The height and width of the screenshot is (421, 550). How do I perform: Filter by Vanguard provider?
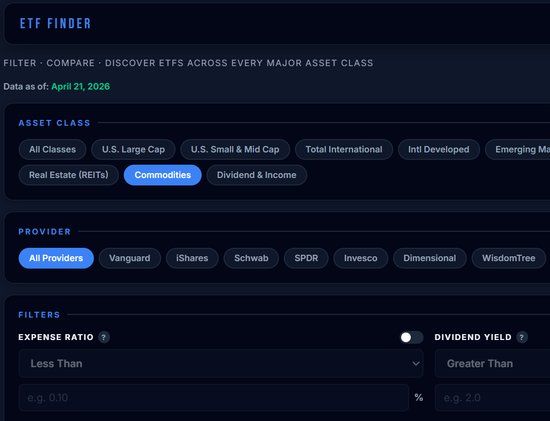(130, 258)
